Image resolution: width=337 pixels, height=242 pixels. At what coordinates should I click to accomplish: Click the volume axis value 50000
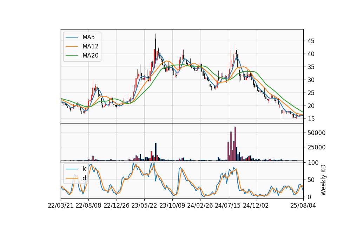click(316, 133)
